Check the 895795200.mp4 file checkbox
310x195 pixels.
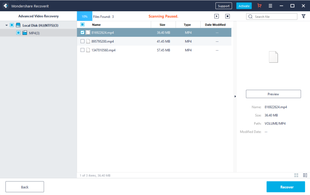coord(83,41)
